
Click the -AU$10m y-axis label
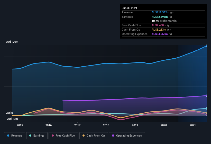12,119
